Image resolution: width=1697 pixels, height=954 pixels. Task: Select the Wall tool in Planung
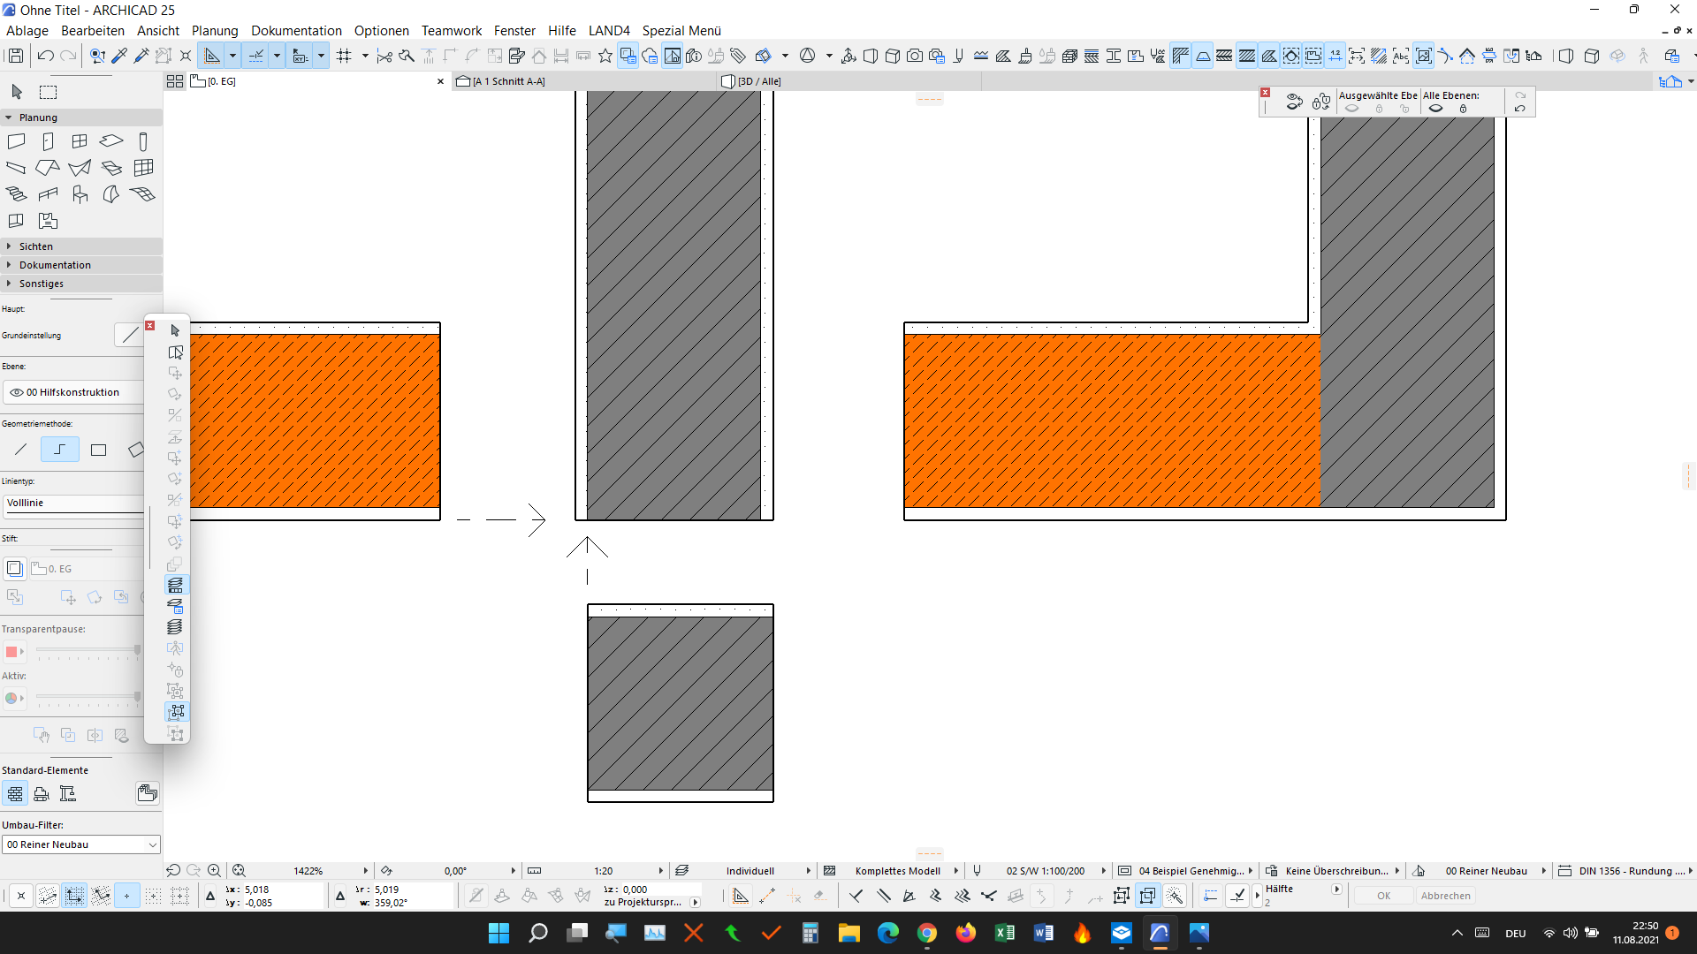[16, 141]
